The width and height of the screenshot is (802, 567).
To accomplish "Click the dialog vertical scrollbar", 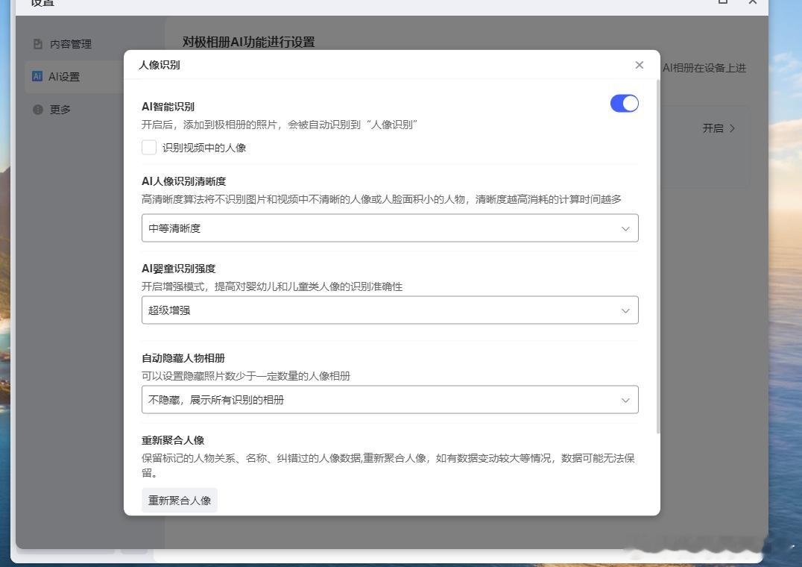I will (657, 256).
